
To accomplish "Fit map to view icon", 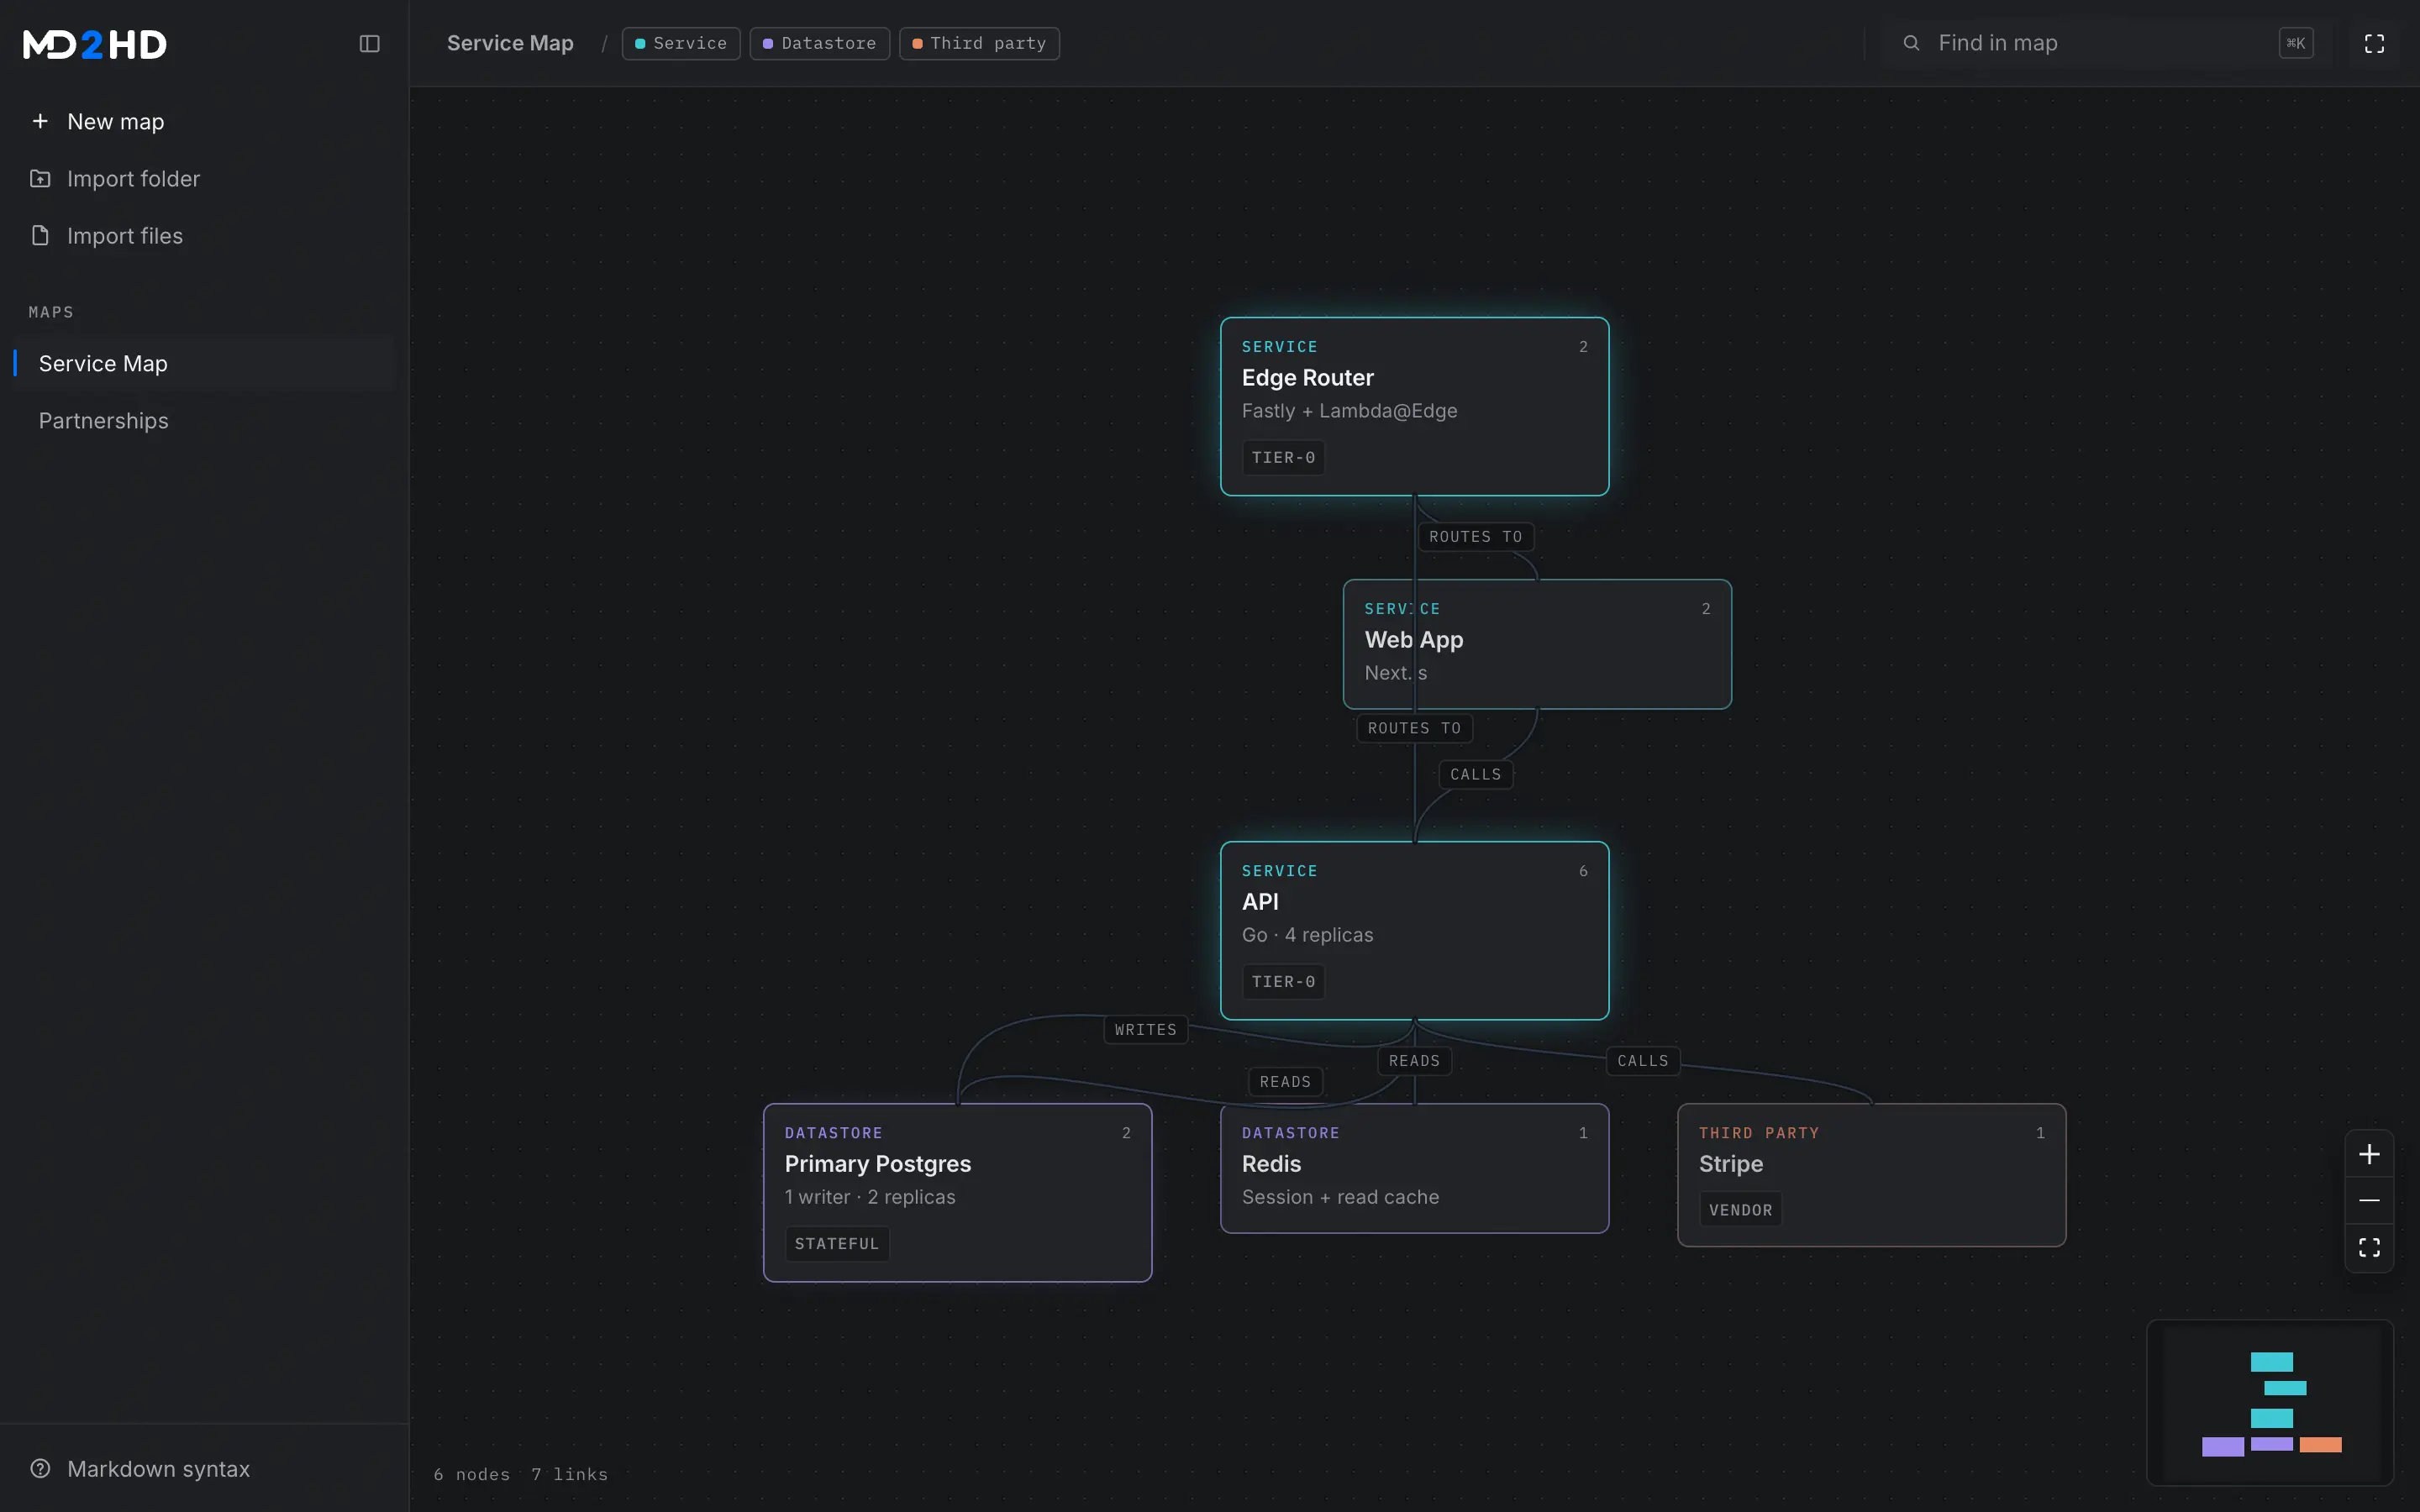I will (2369, 1247).
